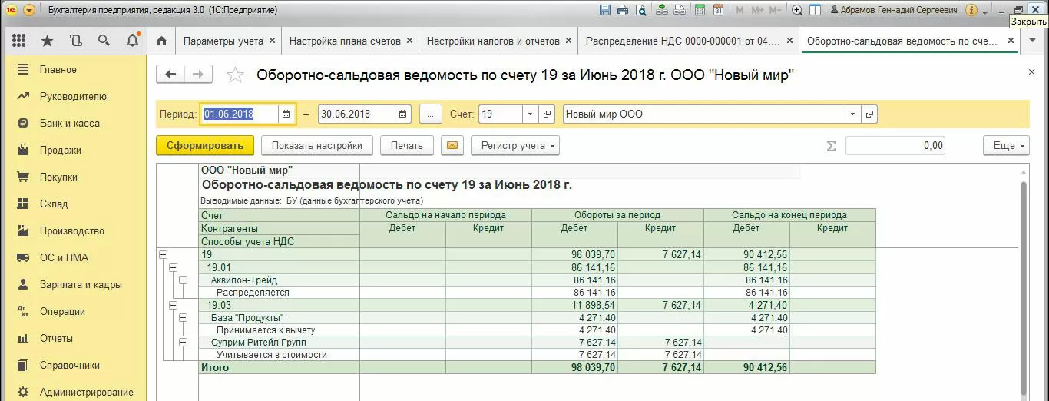Image resolution: width=1049 pixels, height=401 pixels.
Task: Open Продажи section in sidebar
Action: pyautogui.click(x=74, y=150)
